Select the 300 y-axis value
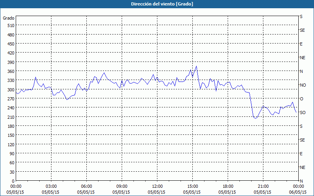 point(11,90)
